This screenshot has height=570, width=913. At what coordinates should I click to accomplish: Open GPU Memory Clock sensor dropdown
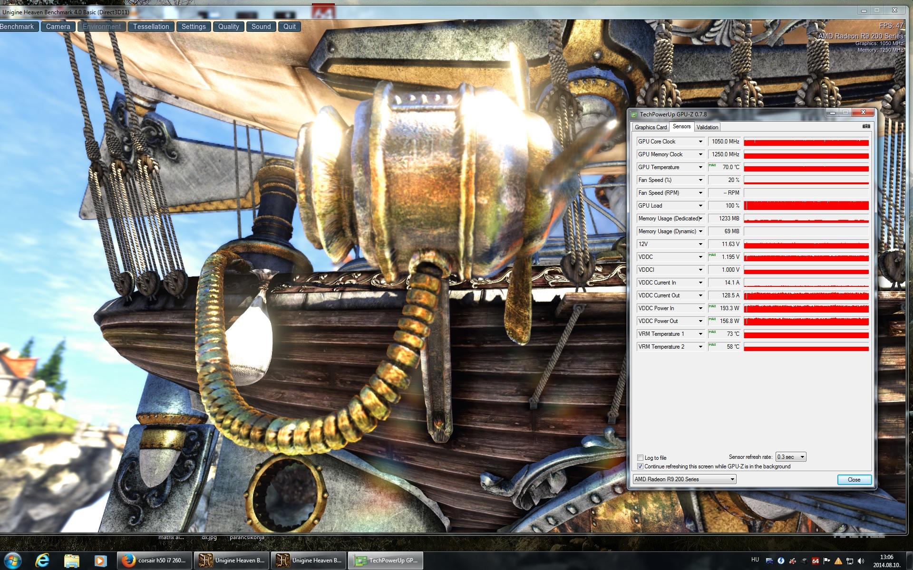click(x=700, y=154)
